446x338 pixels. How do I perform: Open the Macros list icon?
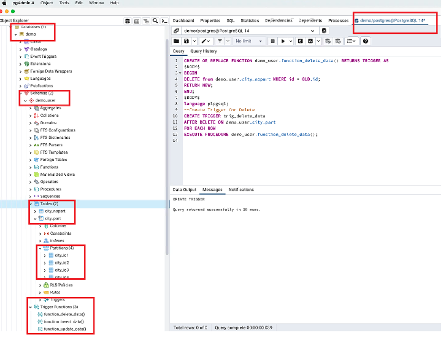(x=351, y=41)
